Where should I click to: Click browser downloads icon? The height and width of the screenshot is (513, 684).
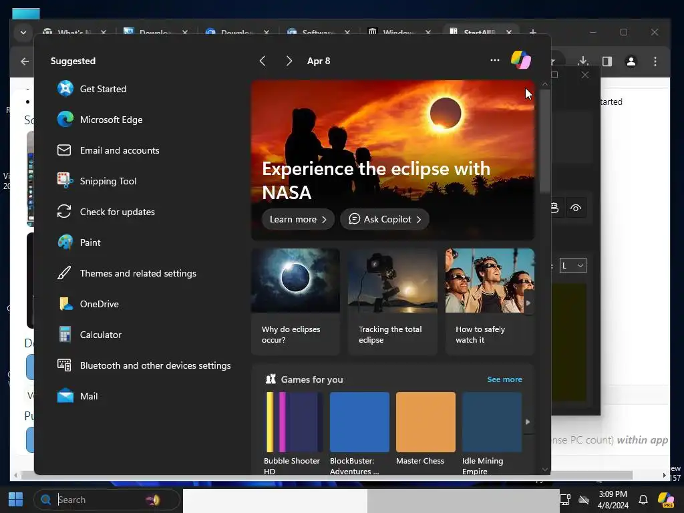pyautogui.click(x=583, y=61)
